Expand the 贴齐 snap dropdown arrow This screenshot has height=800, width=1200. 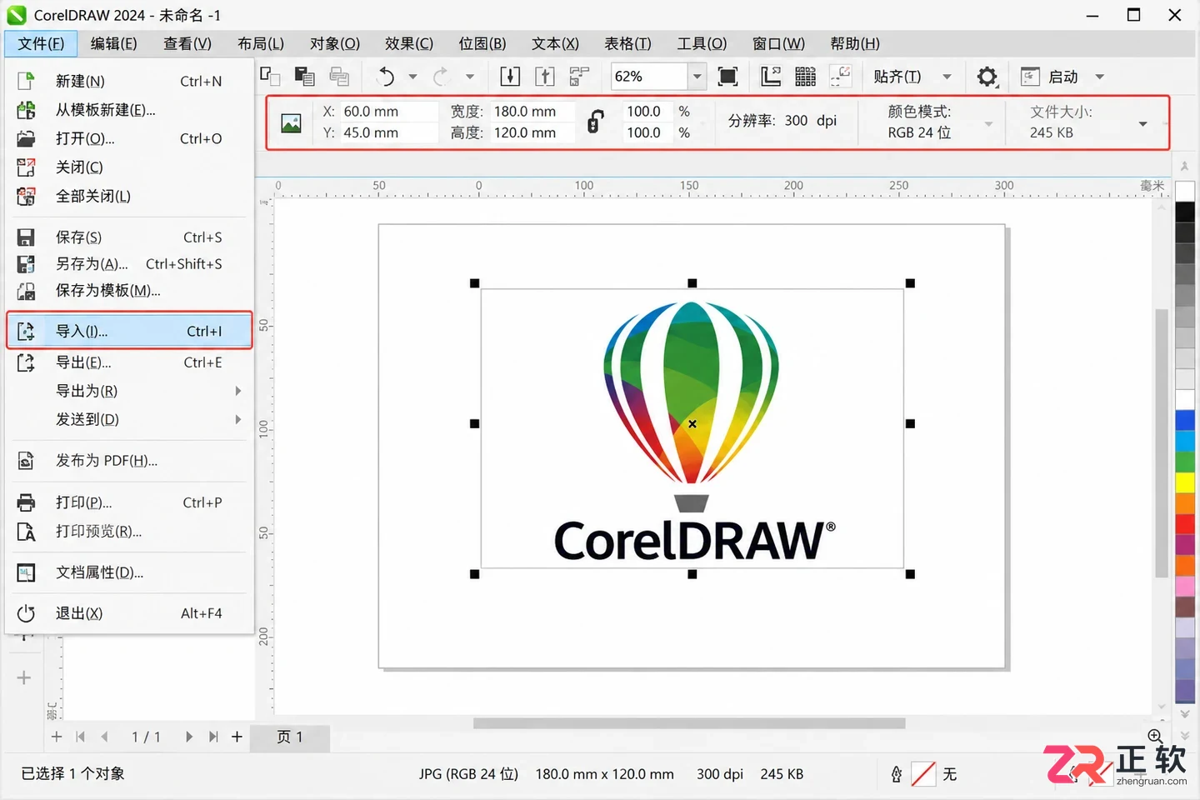click(947, 77)
